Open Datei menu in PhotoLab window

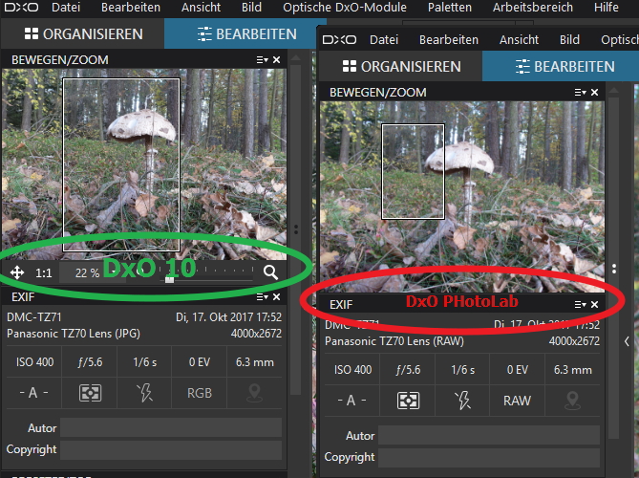(384, 39)
